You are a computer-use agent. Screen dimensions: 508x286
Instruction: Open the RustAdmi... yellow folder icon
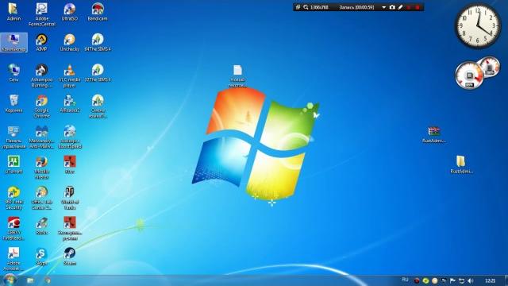coord(461,164)
